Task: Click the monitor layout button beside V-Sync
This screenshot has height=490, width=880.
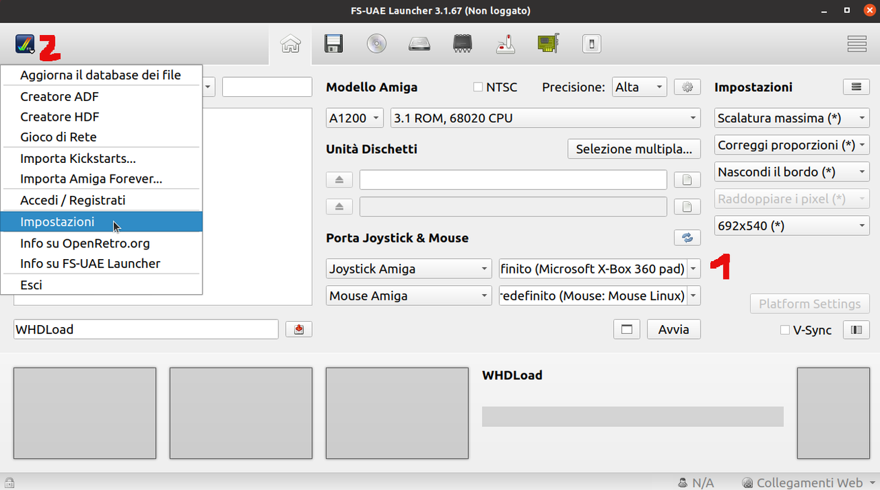Action: pos(856,330)
